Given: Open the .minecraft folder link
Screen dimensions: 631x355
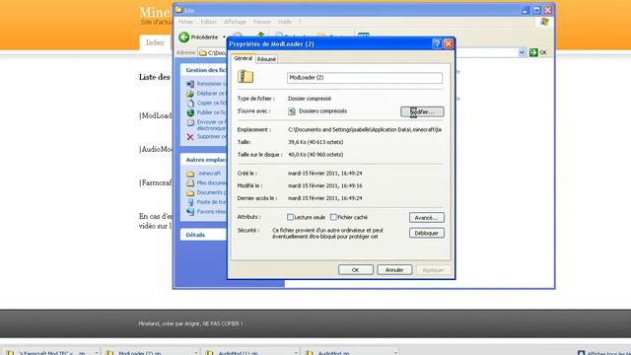Looking at the screenshot, I should pos(209,174).
